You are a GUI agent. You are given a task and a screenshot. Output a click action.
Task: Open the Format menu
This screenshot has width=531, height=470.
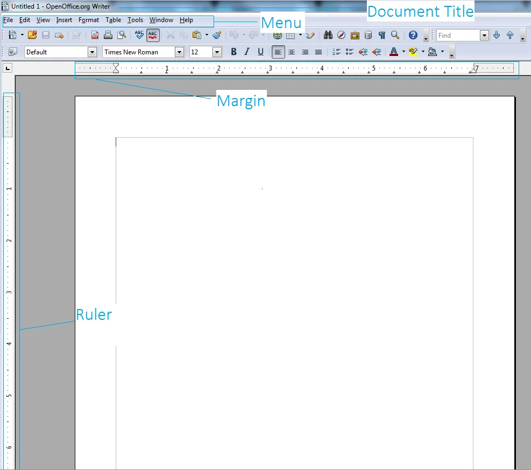[x=89, y=20]
